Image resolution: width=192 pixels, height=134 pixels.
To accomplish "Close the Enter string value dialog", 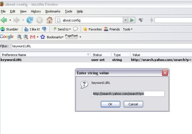I will 165,73.
